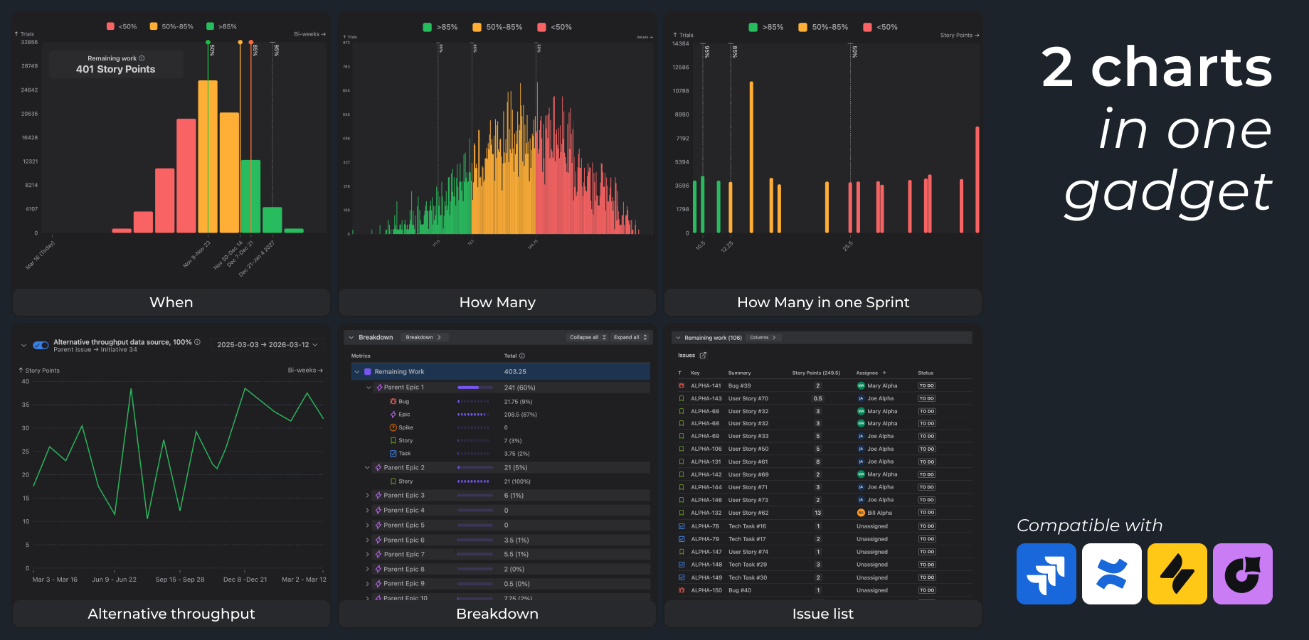Click the Collapse all button
This screenshot has height=640, width=1309.
click(587, 337)
